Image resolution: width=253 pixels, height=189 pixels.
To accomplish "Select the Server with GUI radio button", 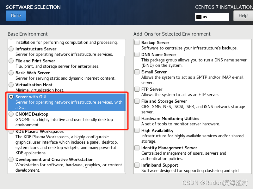I will 11,97.
